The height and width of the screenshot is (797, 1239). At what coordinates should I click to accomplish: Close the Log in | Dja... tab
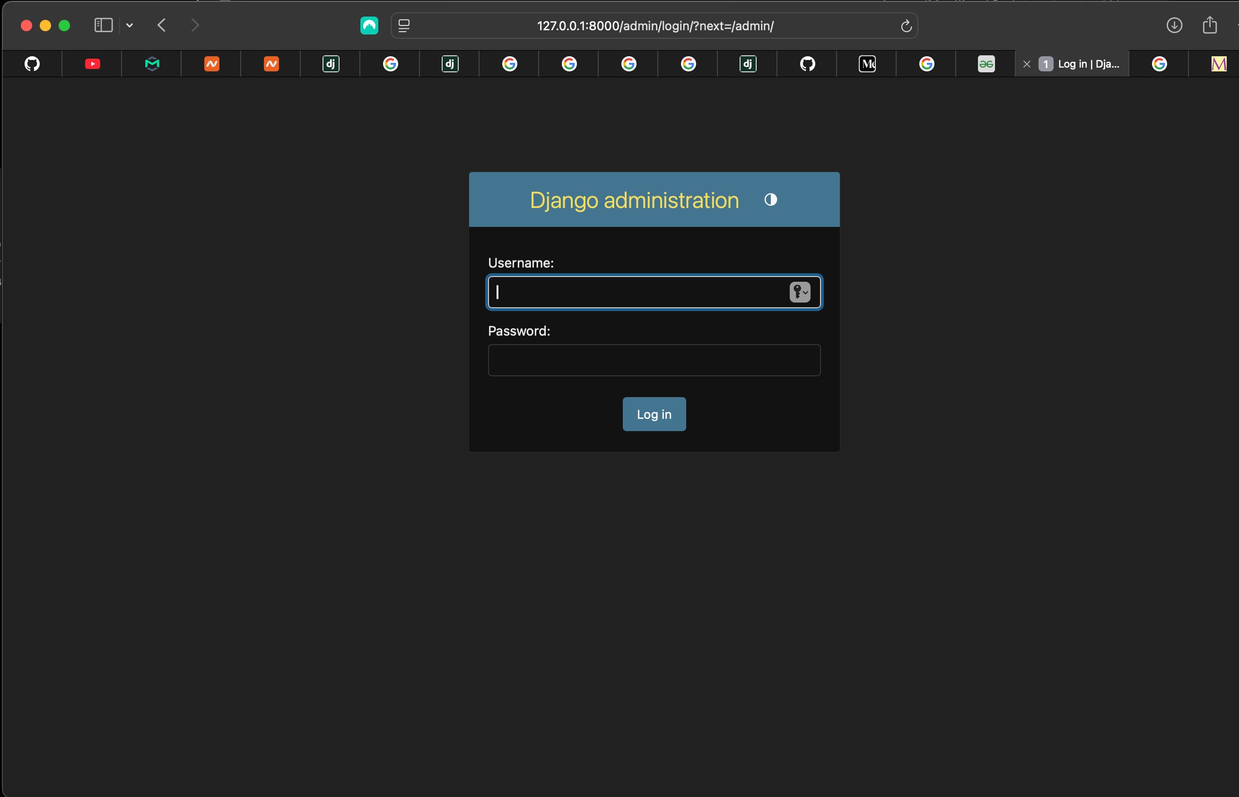click(x=1027, y=64)
